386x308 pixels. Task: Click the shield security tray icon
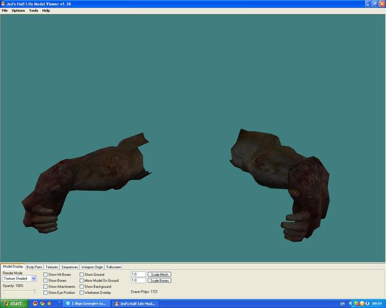pyautogui.click(x=356, y=304)
